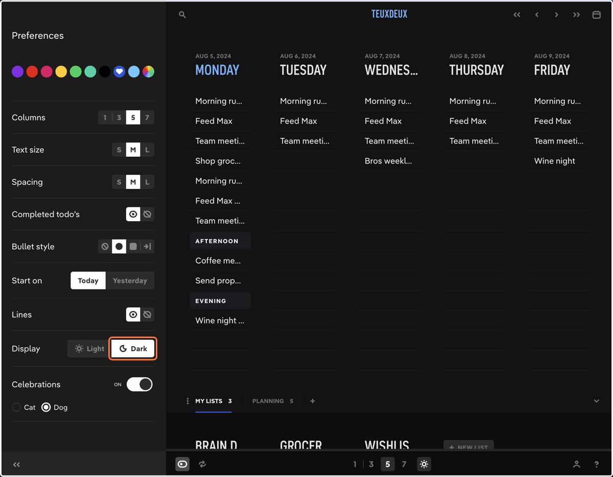
Task: Set Spacing to S
Action: [119, 182]
